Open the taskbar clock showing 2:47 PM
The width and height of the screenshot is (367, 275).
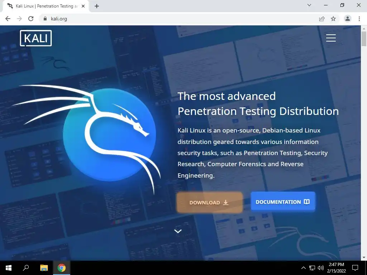coord(336,268)
